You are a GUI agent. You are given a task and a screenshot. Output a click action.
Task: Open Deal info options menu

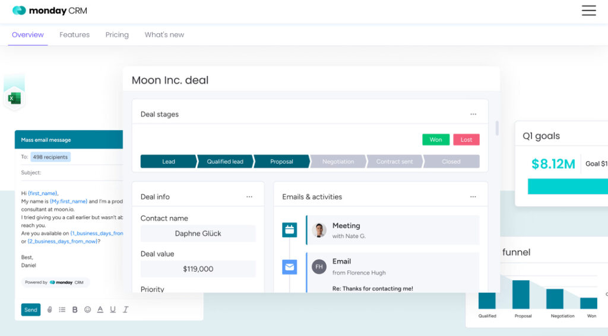(x=249, y=197)
